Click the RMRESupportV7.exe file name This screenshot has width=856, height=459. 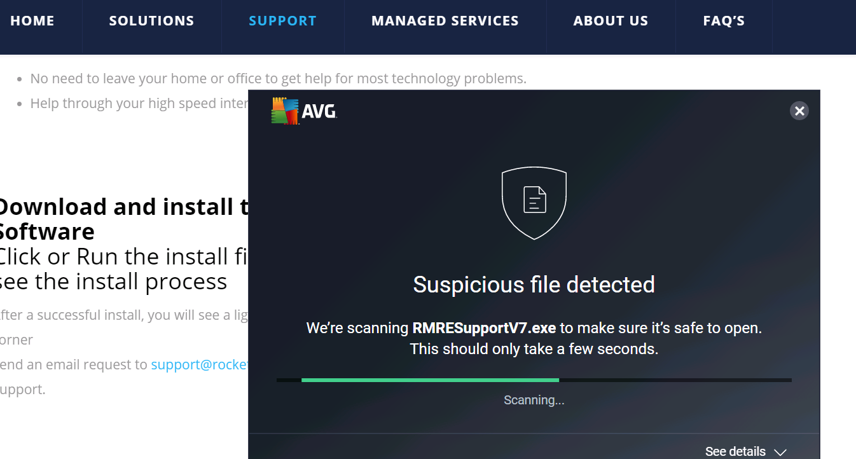coord(484,328)
